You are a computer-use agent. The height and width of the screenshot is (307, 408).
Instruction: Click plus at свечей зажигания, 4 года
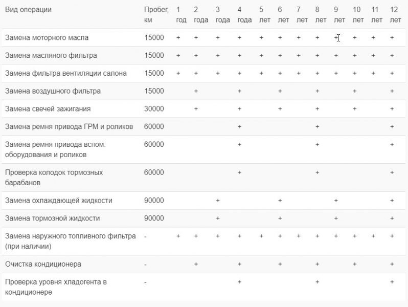pos(239,109)
